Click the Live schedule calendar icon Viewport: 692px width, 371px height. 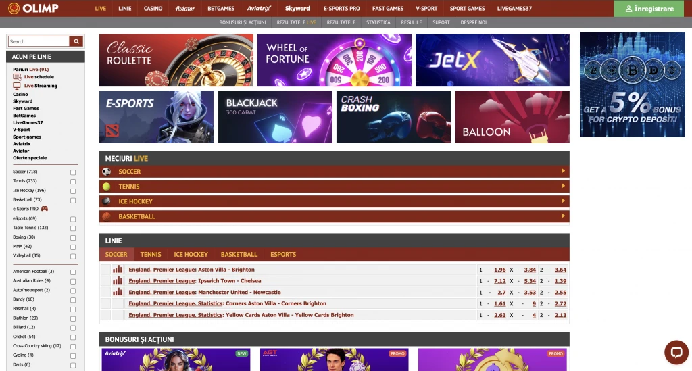pos(18,77)
